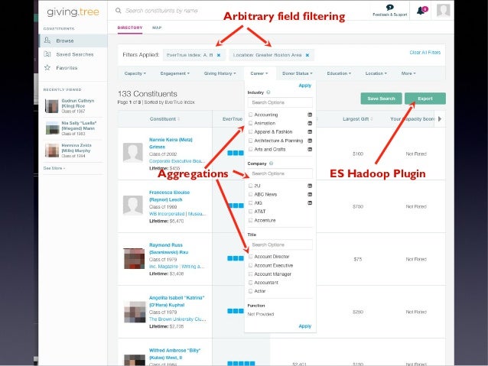Remove the Greater Boston Area location filter
Image resolution: width=488 pixels, height=366 pixels.
tap(307, 55)
